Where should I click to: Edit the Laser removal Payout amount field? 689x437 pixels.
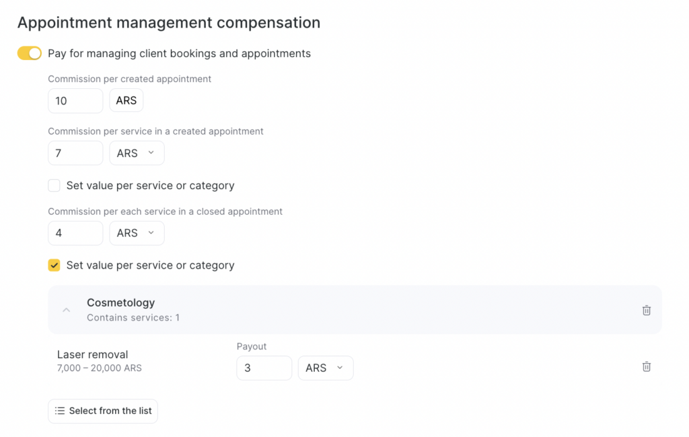point(264,368)
